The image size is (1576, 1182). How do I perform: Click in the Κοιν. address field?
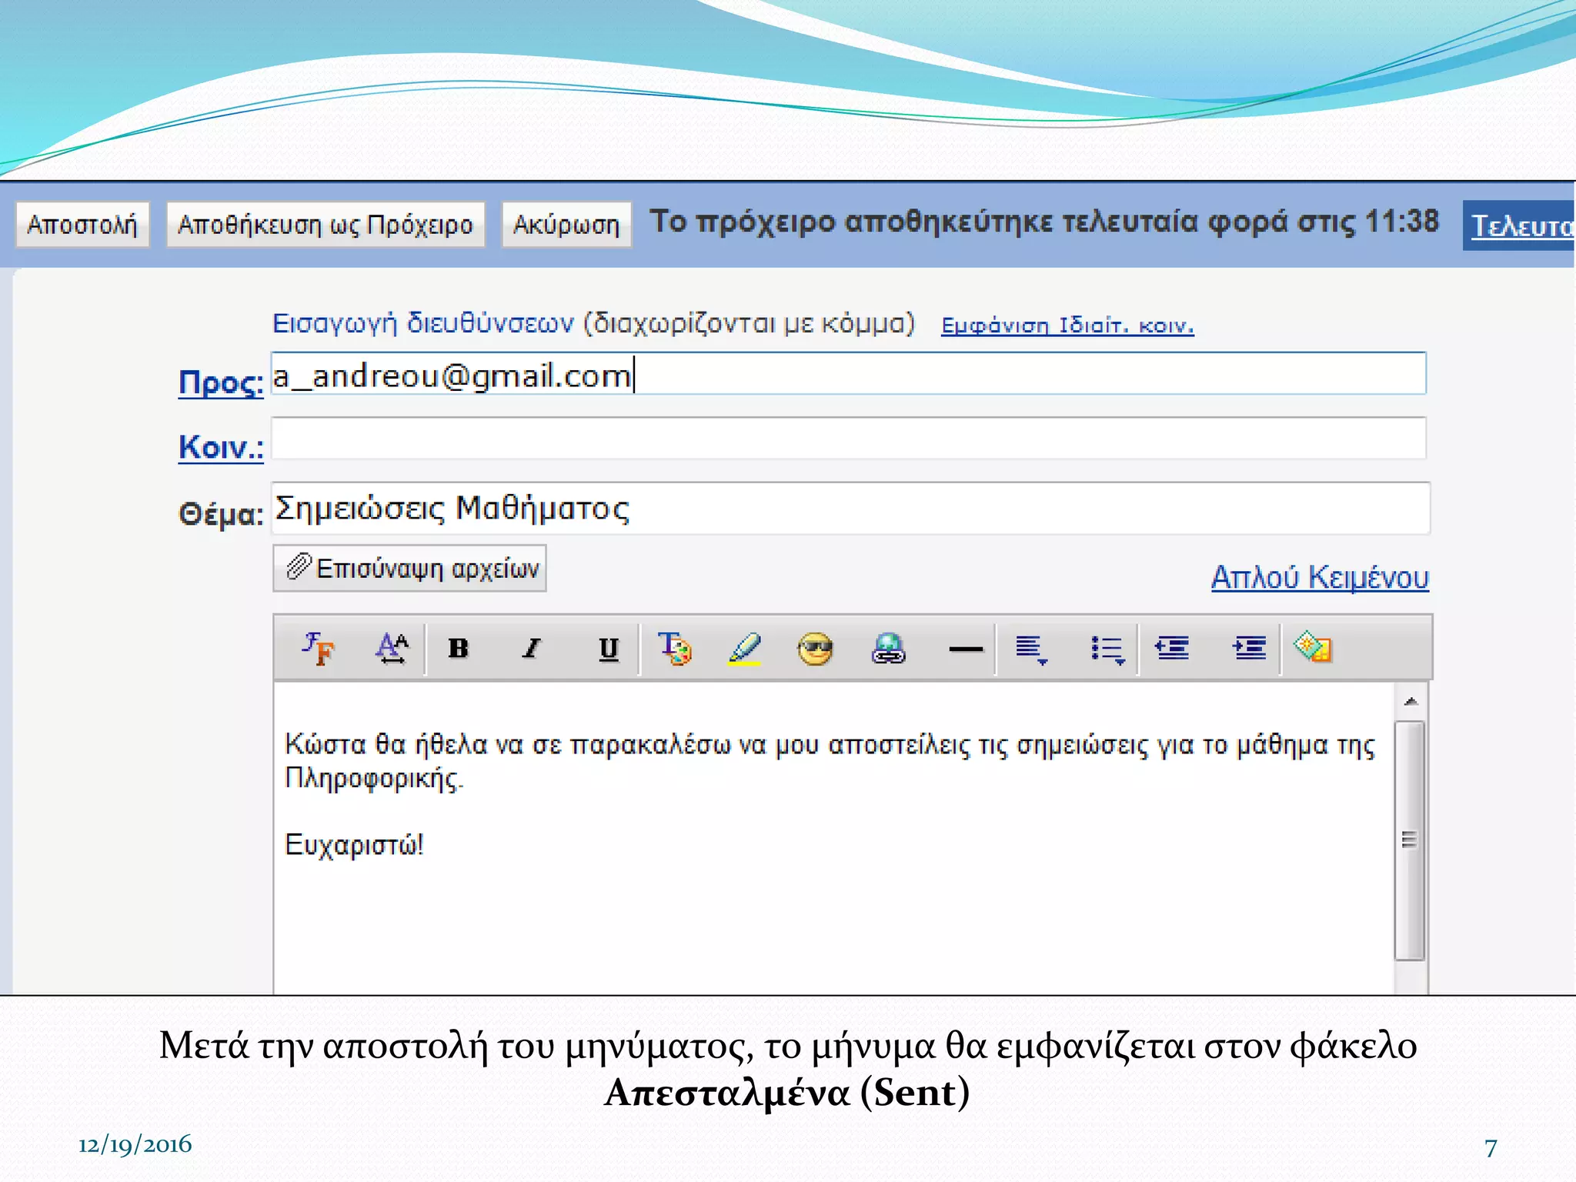848,439
